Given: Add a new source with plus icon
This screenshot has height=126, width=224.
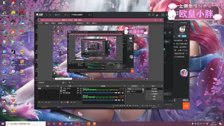Looking at the screenshot, I should point(62,102).
